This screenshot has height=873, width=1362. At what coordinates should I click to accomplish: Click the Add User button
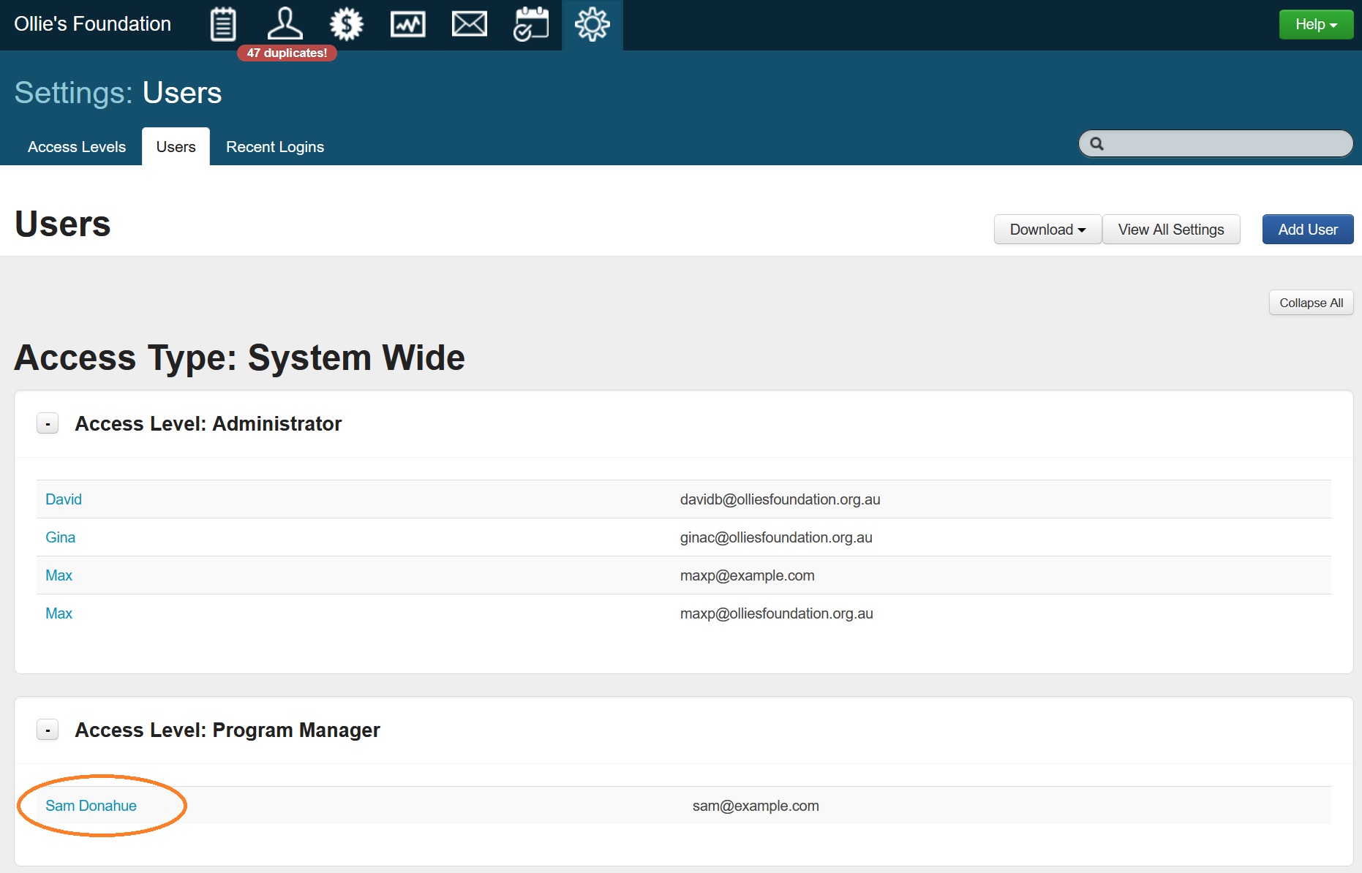pyautogui.click(x=1307, y=230)
